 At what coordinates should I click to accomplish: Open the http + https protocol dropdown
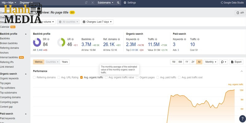tap(9, 3)
